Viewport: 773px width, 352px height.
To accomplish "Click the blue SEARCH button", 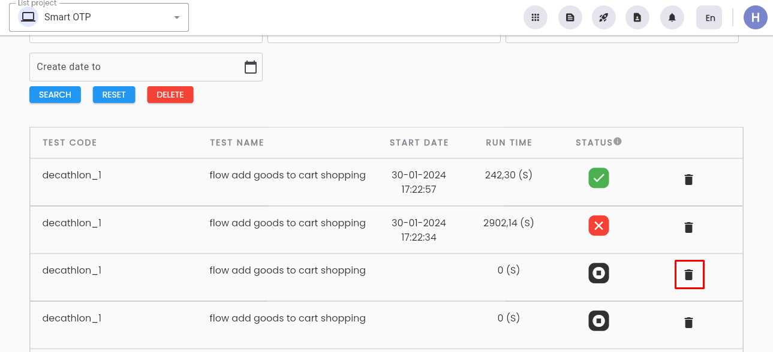I will click(x=55, y=95).
